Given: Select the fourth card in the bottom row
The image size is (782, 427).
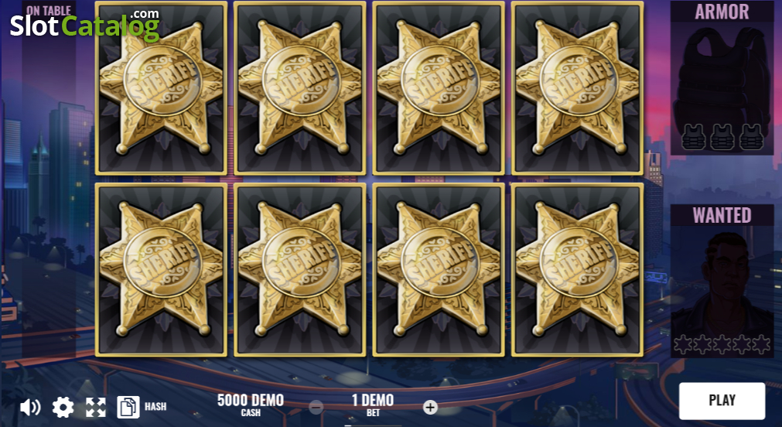Looking at the screenshot, I should pyautogui.click(x=577, y=269).
